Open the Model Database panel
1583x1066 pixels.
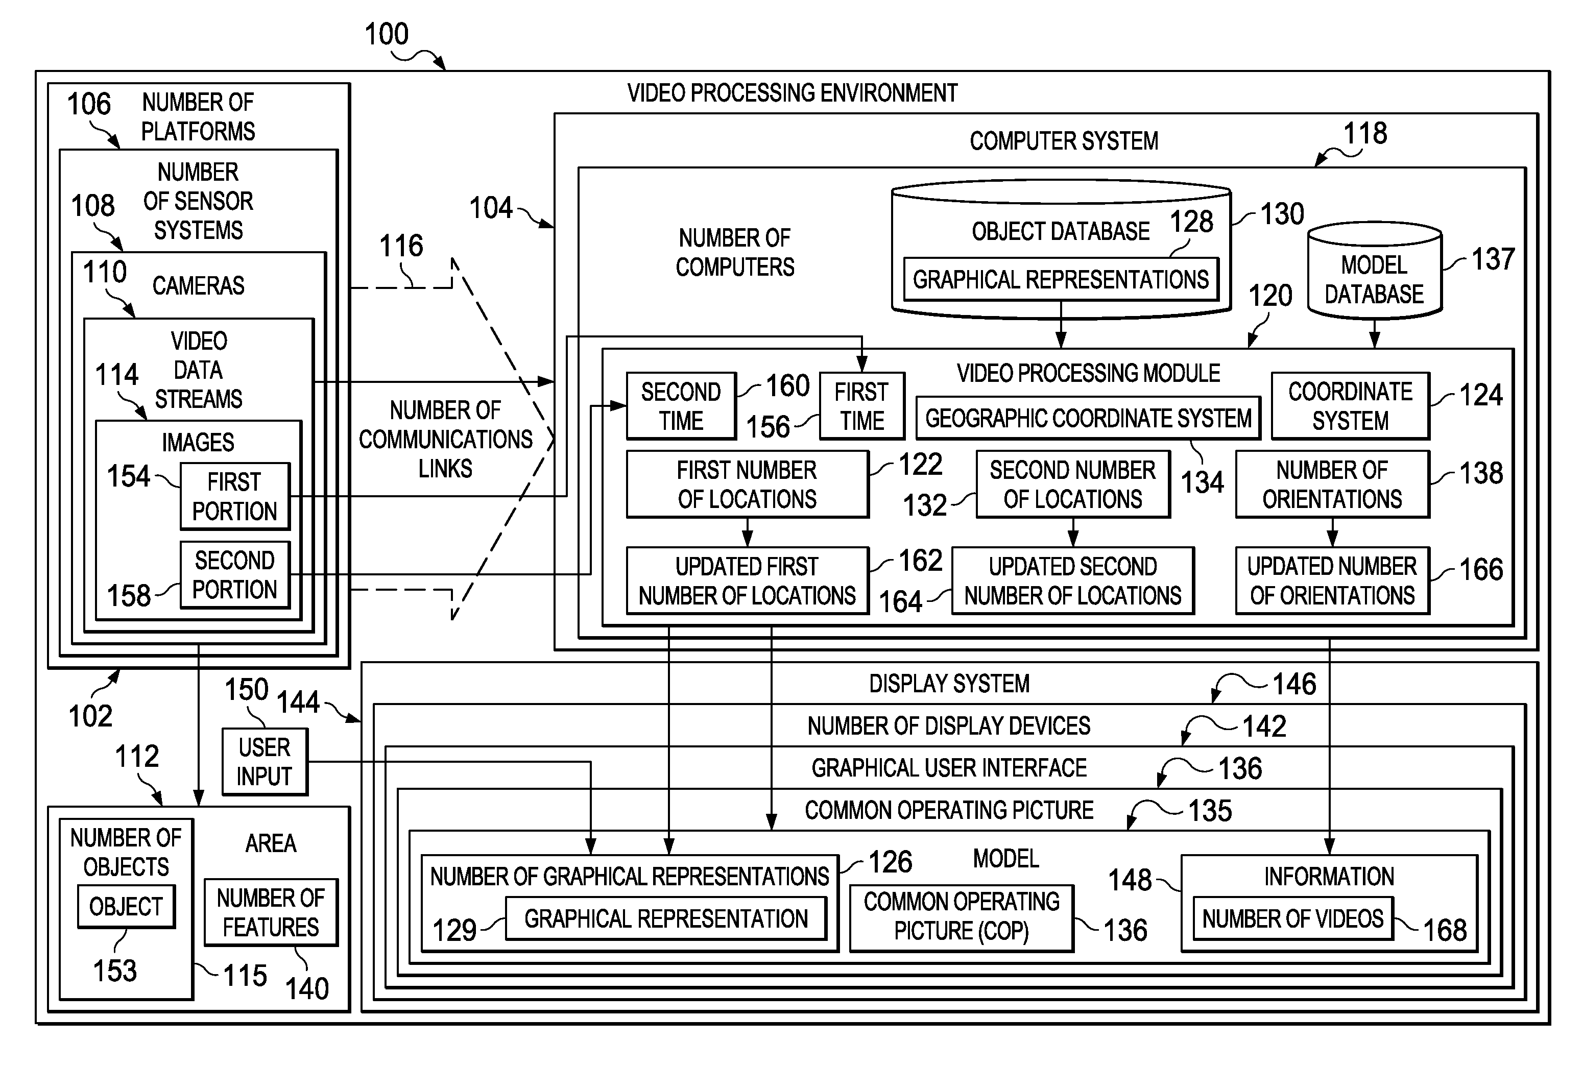click(1374, 268)
